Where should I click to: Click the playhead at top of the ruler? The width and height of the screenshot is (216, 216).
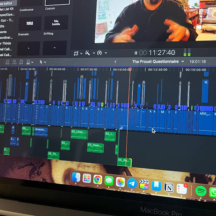click(x=130, y=70)
